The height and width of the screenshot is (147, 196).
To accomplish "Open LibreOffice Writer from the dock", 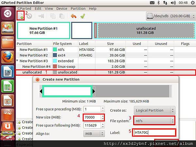I will tap(8, 71).
